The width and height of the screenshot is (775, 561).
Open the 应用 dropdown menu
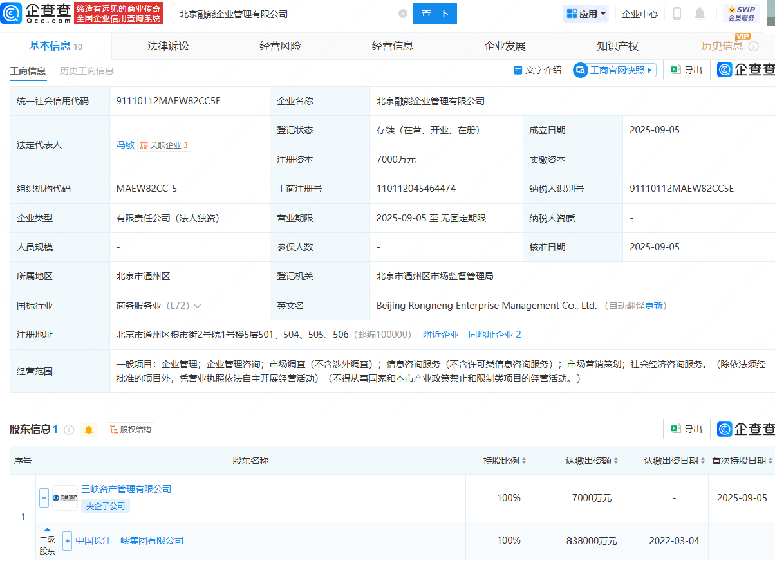click(x=586, y=14)
